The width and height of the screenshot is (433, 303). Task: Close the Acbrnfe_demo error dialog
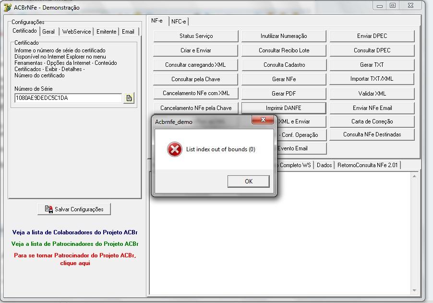263,120
